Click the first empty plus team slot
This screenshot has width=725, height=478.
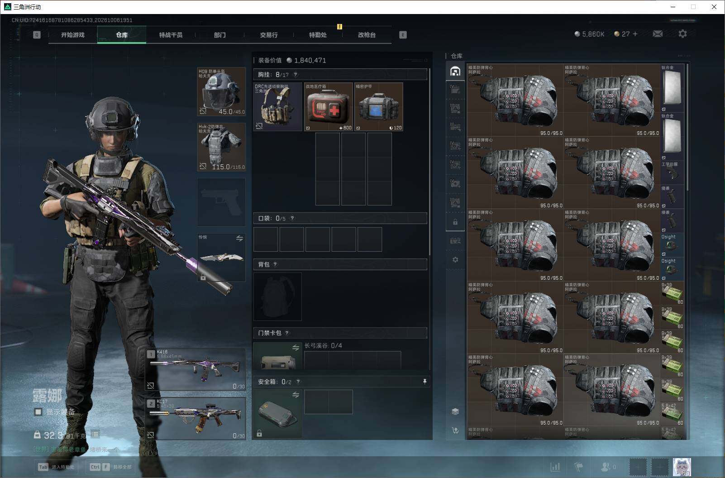coord(638,467)
